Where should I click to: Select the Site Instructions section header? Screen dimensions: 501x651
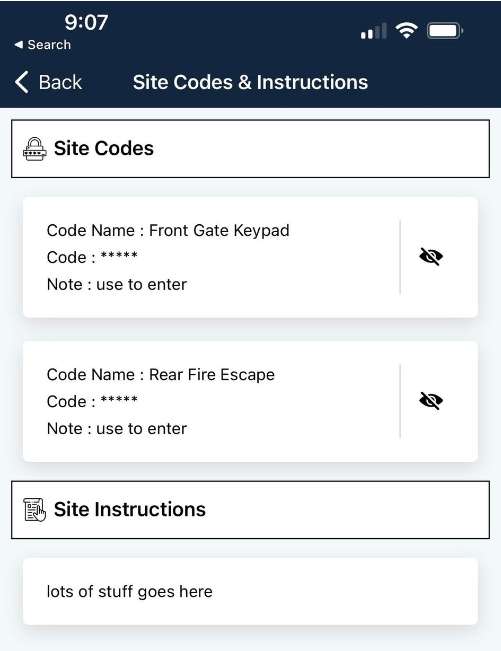click(250, 509)
